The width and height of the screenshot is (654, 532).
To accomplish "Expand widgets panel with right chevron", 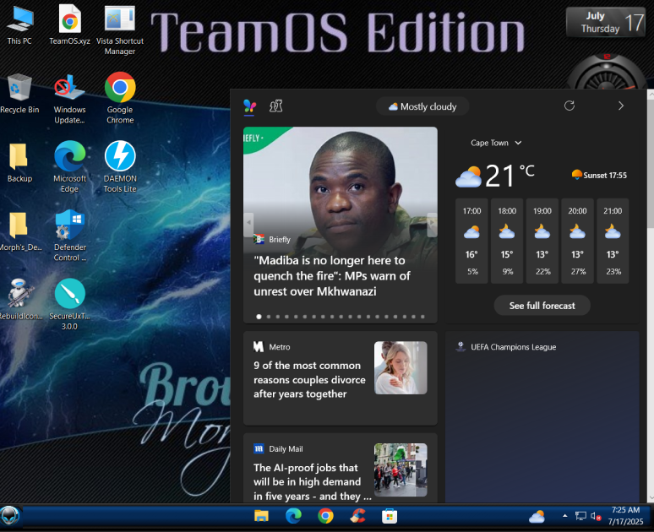I will click(621, 106).
